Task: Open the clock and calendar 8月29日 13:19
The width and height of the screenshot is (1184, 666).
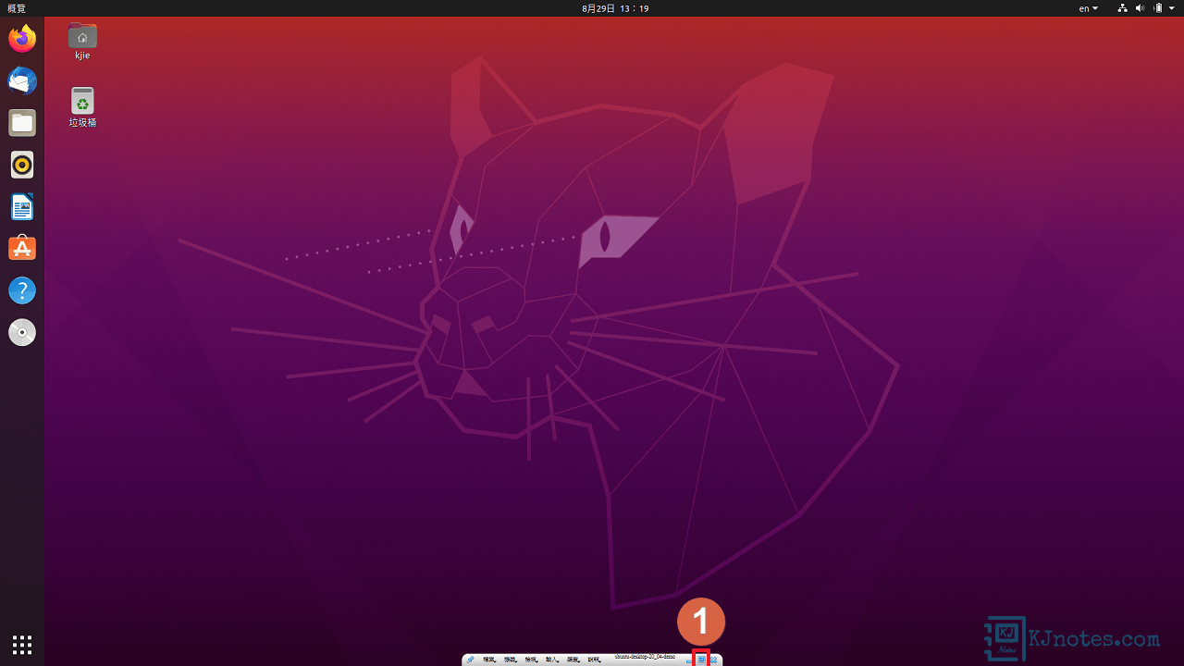Action: click(x=615, y=8)
